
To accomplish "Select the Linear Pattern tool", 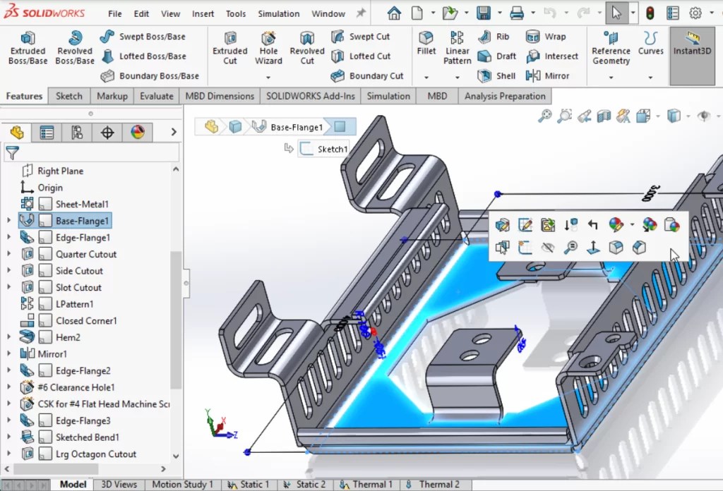I will coord(457,48).
